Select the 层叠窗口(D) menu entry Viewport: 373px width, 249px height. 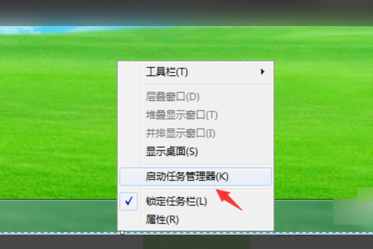tap(196, 96)
